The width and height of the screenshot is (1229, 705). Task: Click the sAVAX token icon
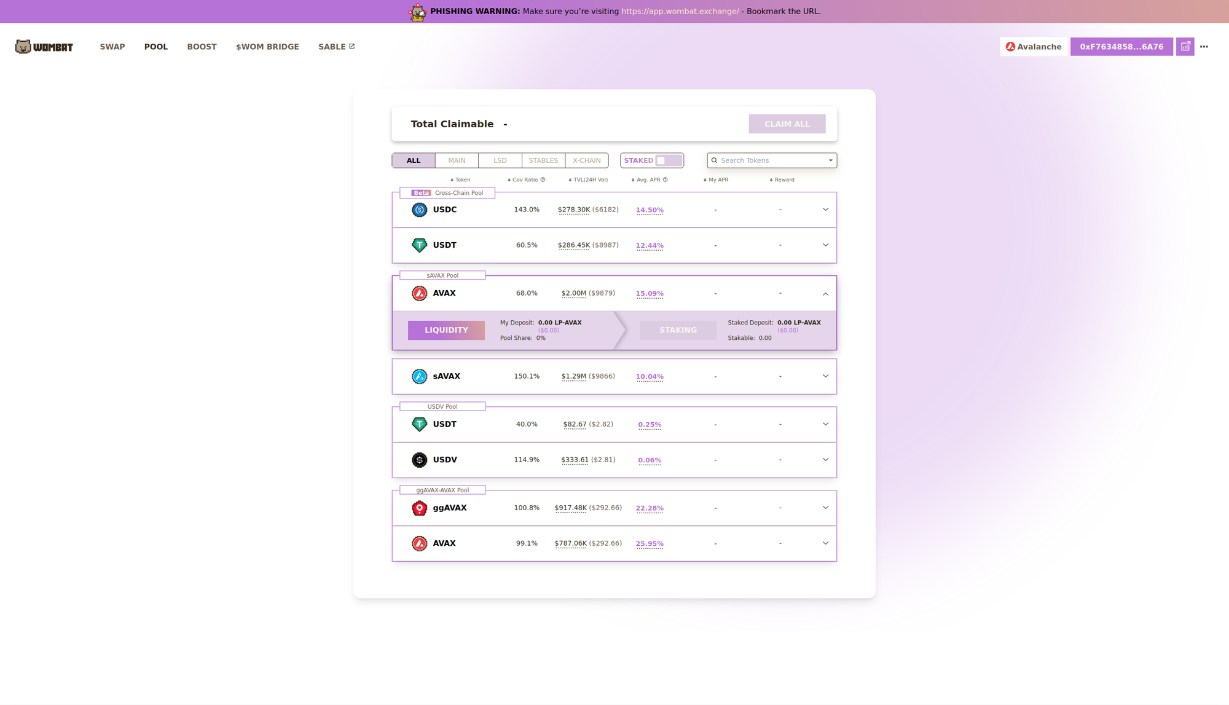(419, 376)
